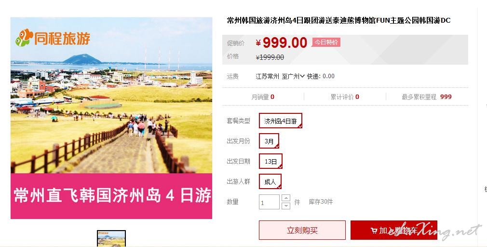Click the 今日特价 red badge
Screen dimensions: 487x247
[326, 42]
